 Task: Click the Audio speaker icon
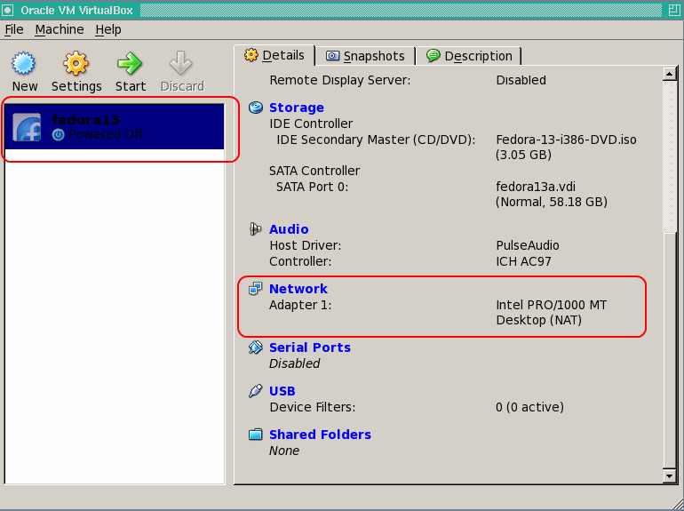pyautogui.click(x=256, y=229)
